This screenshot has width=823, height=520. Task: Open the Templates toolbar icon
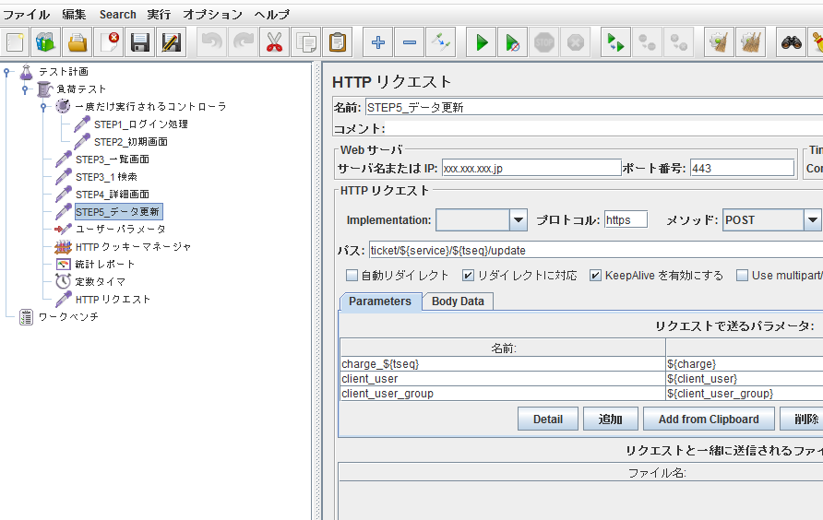[x=45, y=42]
